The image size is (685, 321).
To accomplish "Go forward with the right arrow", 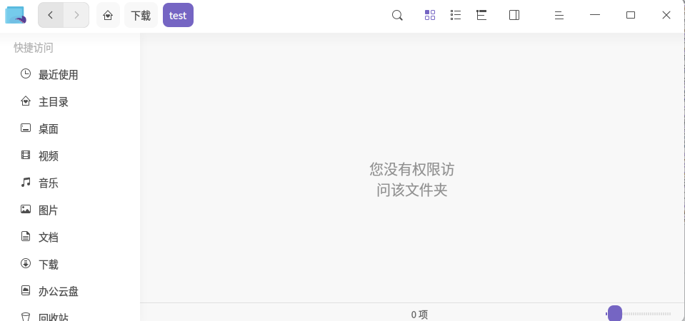I will point(76,15).
